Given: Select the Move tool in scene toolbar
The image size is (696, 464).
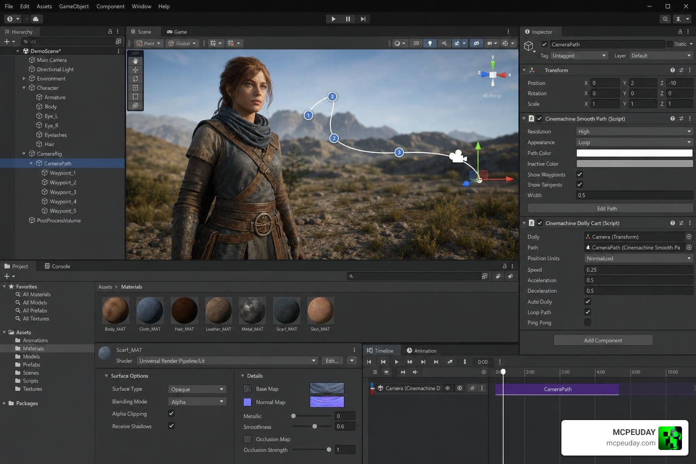Looking at the screenshot, I should tap(135, 70).
